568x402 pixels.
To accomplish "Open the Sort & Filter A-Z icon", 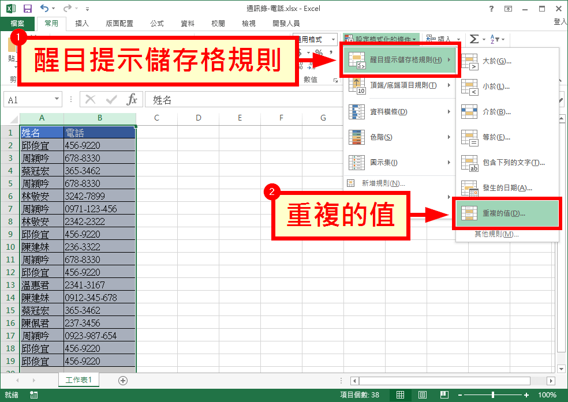I will tap(495, 39).
